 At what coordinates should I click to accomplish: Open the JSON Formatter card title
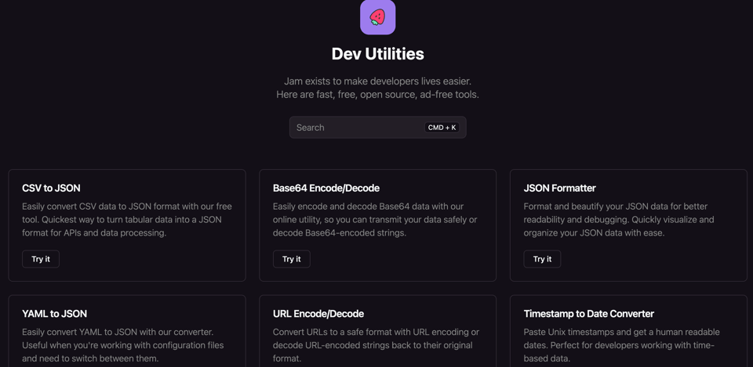pyautogui.click(x=559, y=188)
